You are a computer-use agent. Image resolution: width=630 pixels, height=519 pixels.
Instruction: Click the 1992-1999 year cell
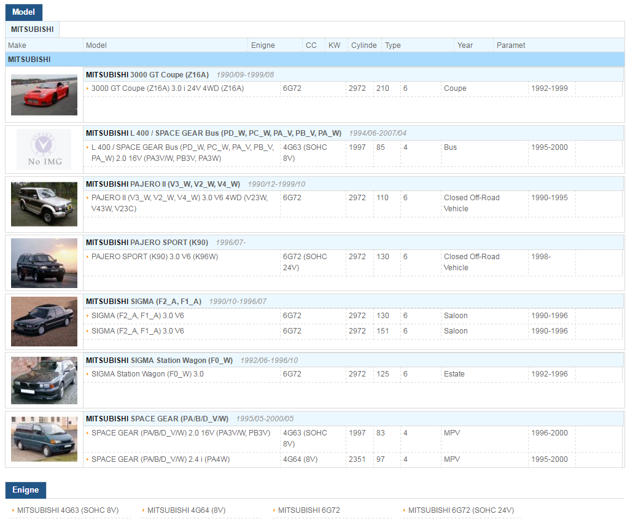coord(549,88)
